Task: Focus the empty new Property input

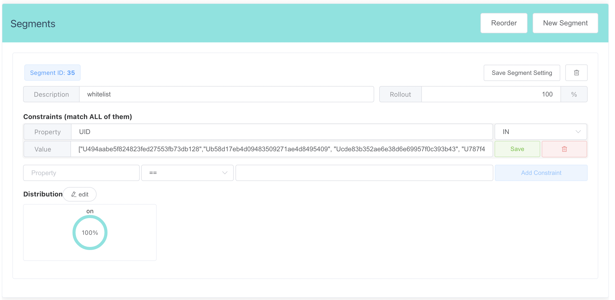Action: pyautogui.click(x=81, y=173)
